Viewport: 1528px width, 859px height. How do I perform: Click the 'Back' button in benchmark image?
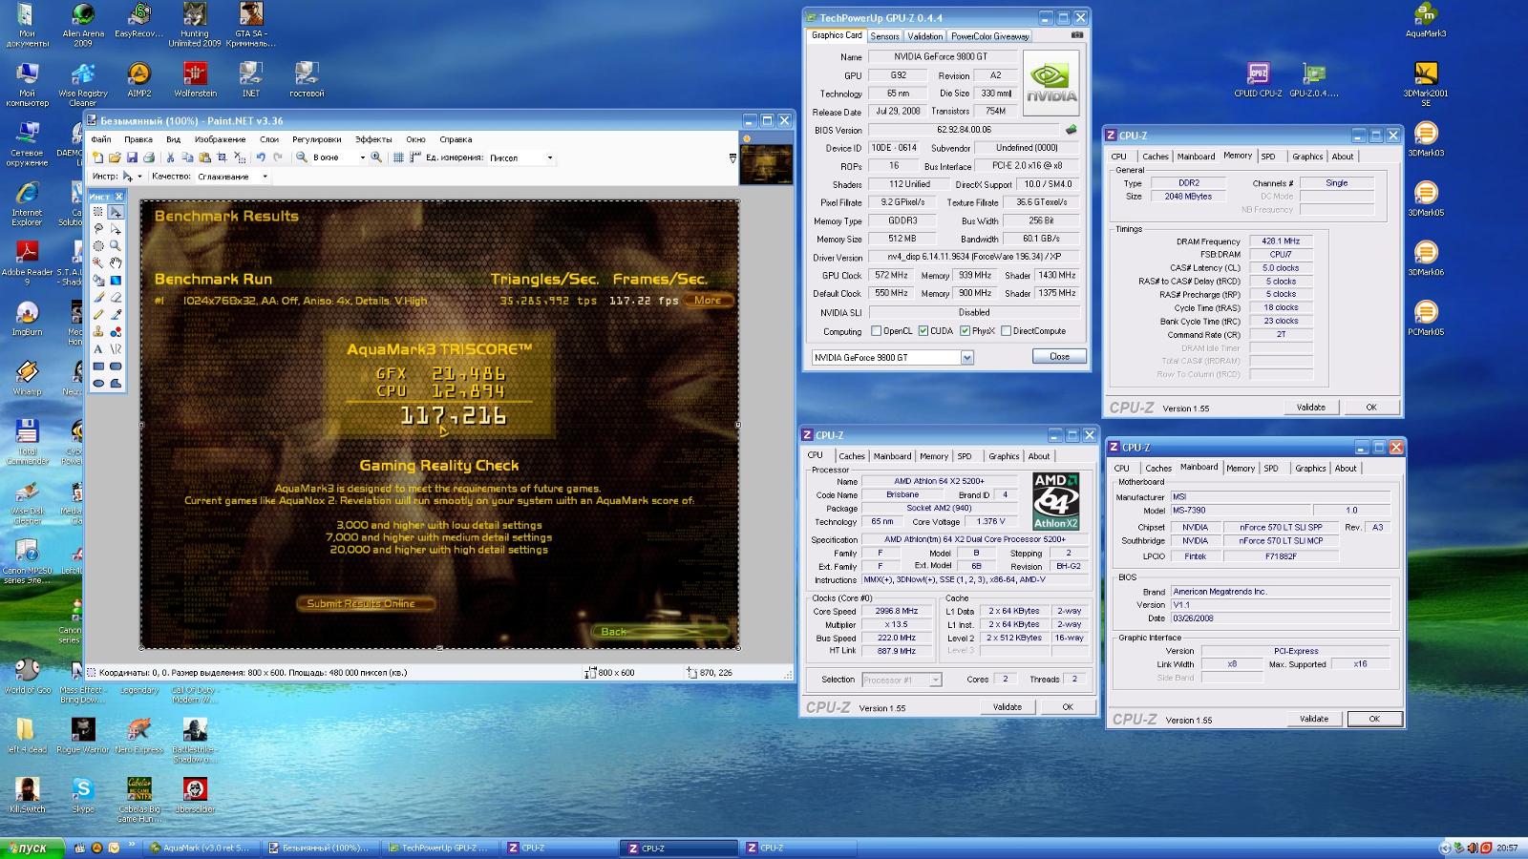point(659,631)
